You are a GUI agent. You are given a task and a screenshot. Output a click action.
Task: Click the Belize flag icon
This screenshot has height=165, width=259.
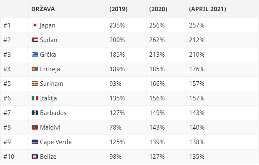coord(35,156)
